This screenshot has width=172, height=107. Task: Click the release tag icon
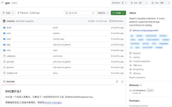pos(130,91)
